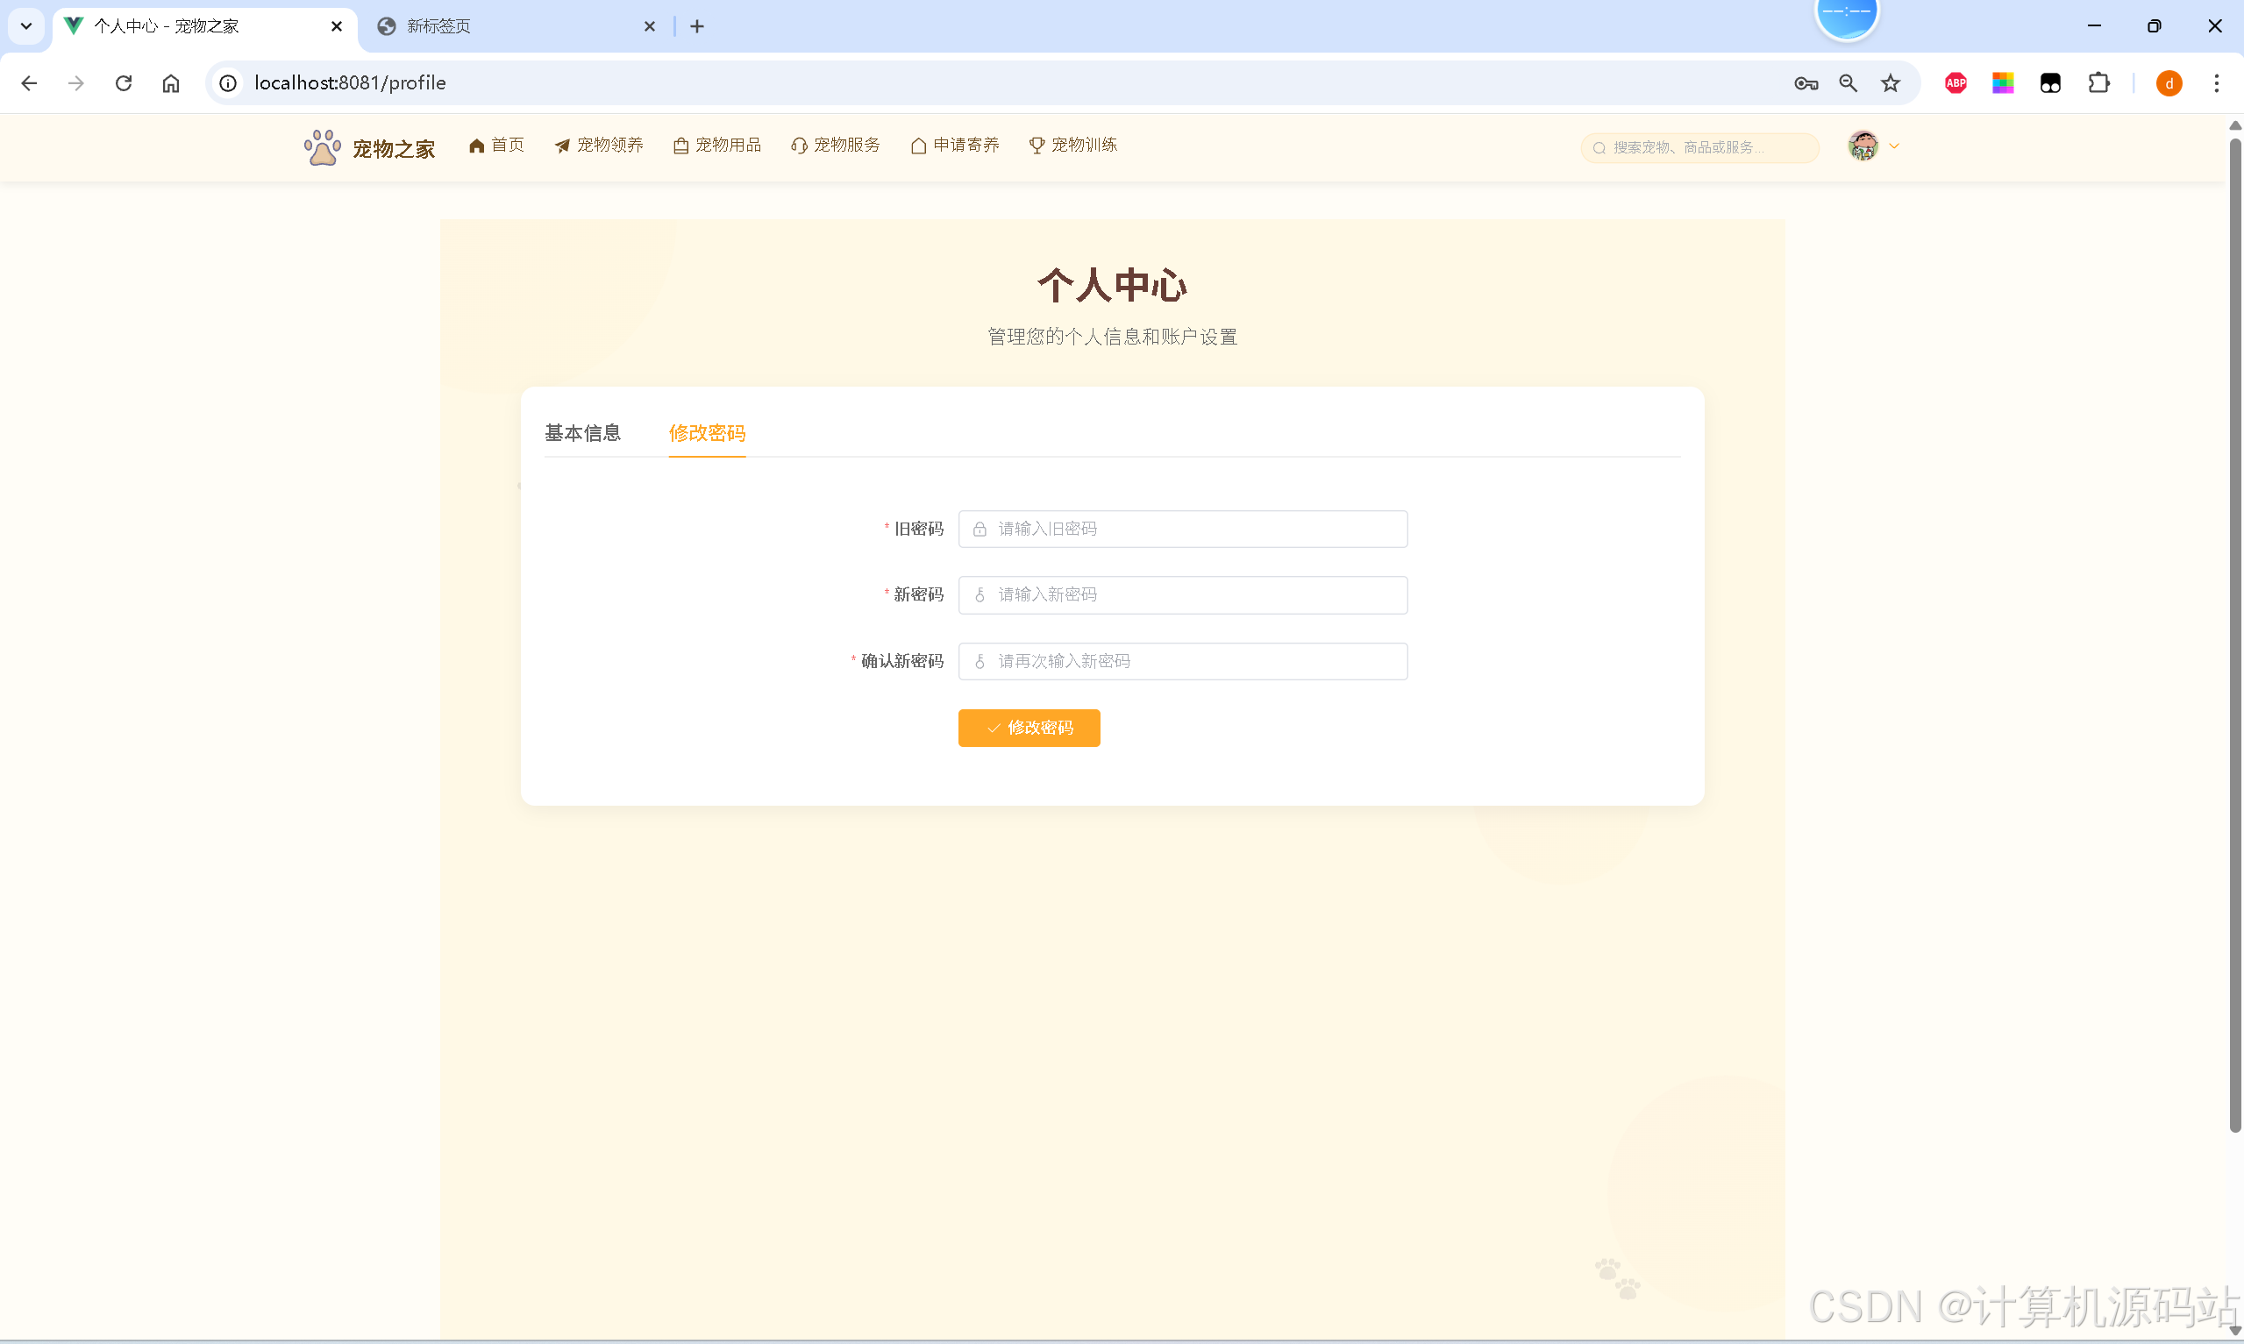Select the 修改密码 tab

706,433
